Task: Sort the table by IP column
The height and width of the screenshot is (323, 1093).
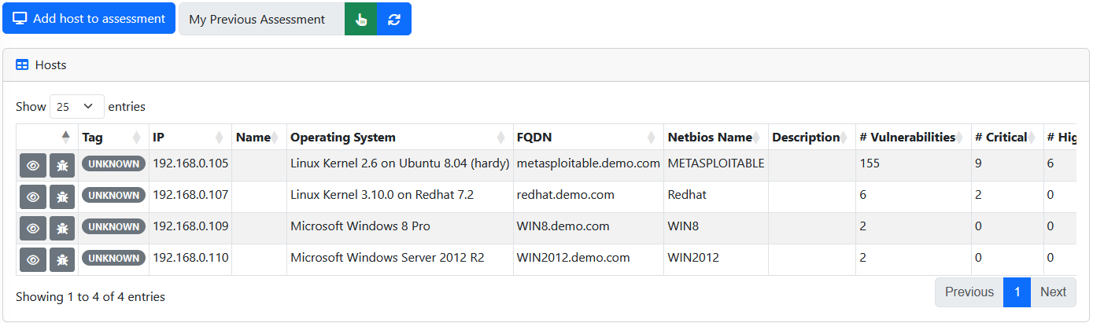Action: click(x=190, y=138)
